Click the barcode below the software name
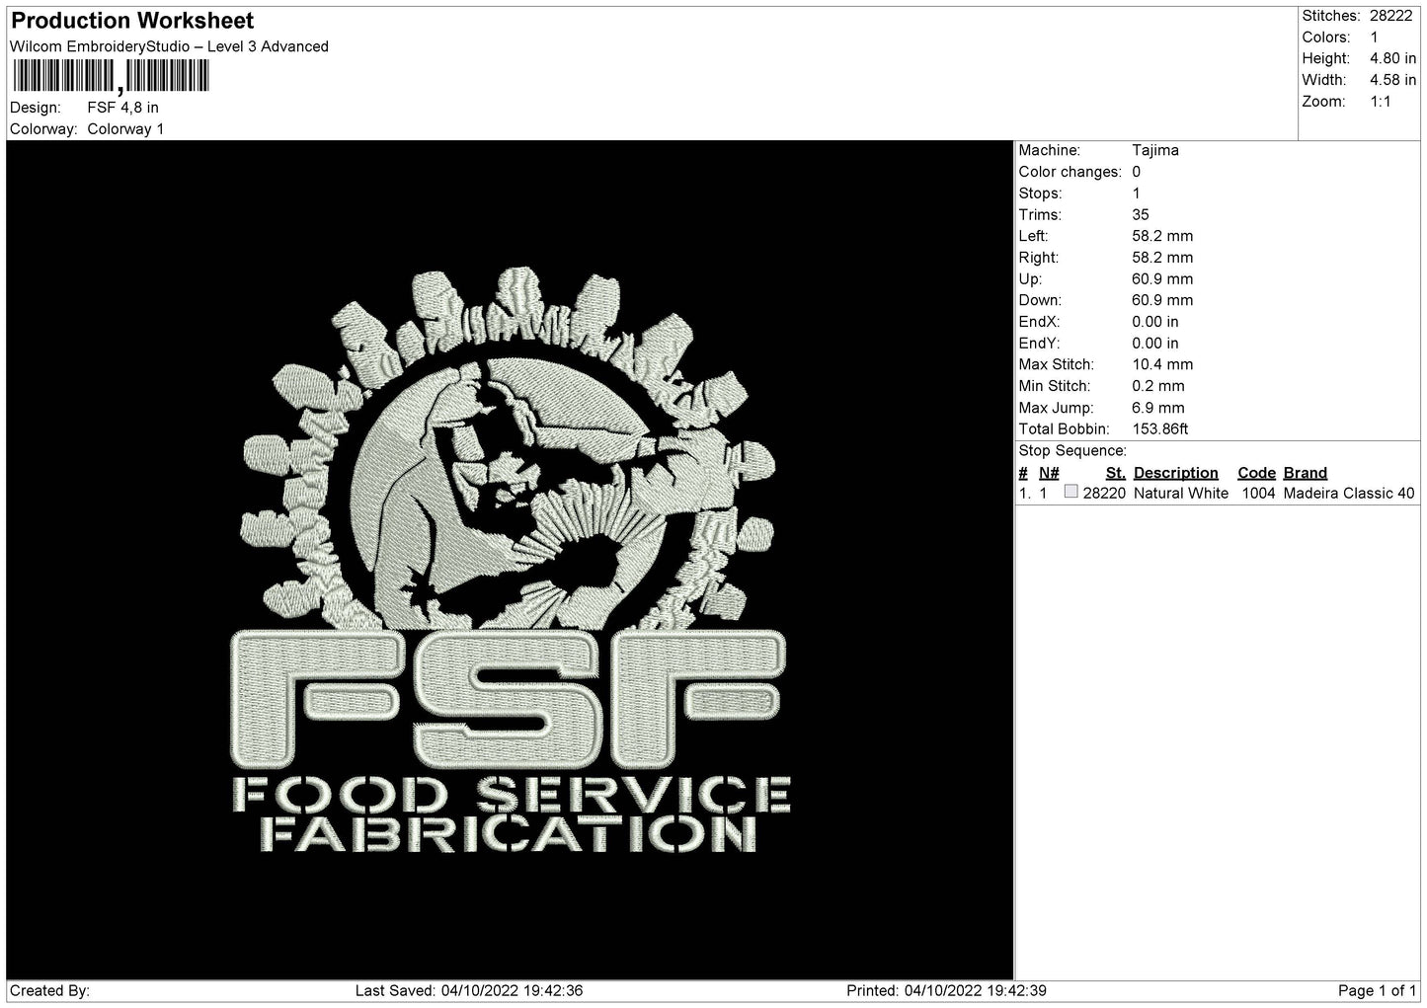The image size is (1427, 1008). click(x=110, y=76)
